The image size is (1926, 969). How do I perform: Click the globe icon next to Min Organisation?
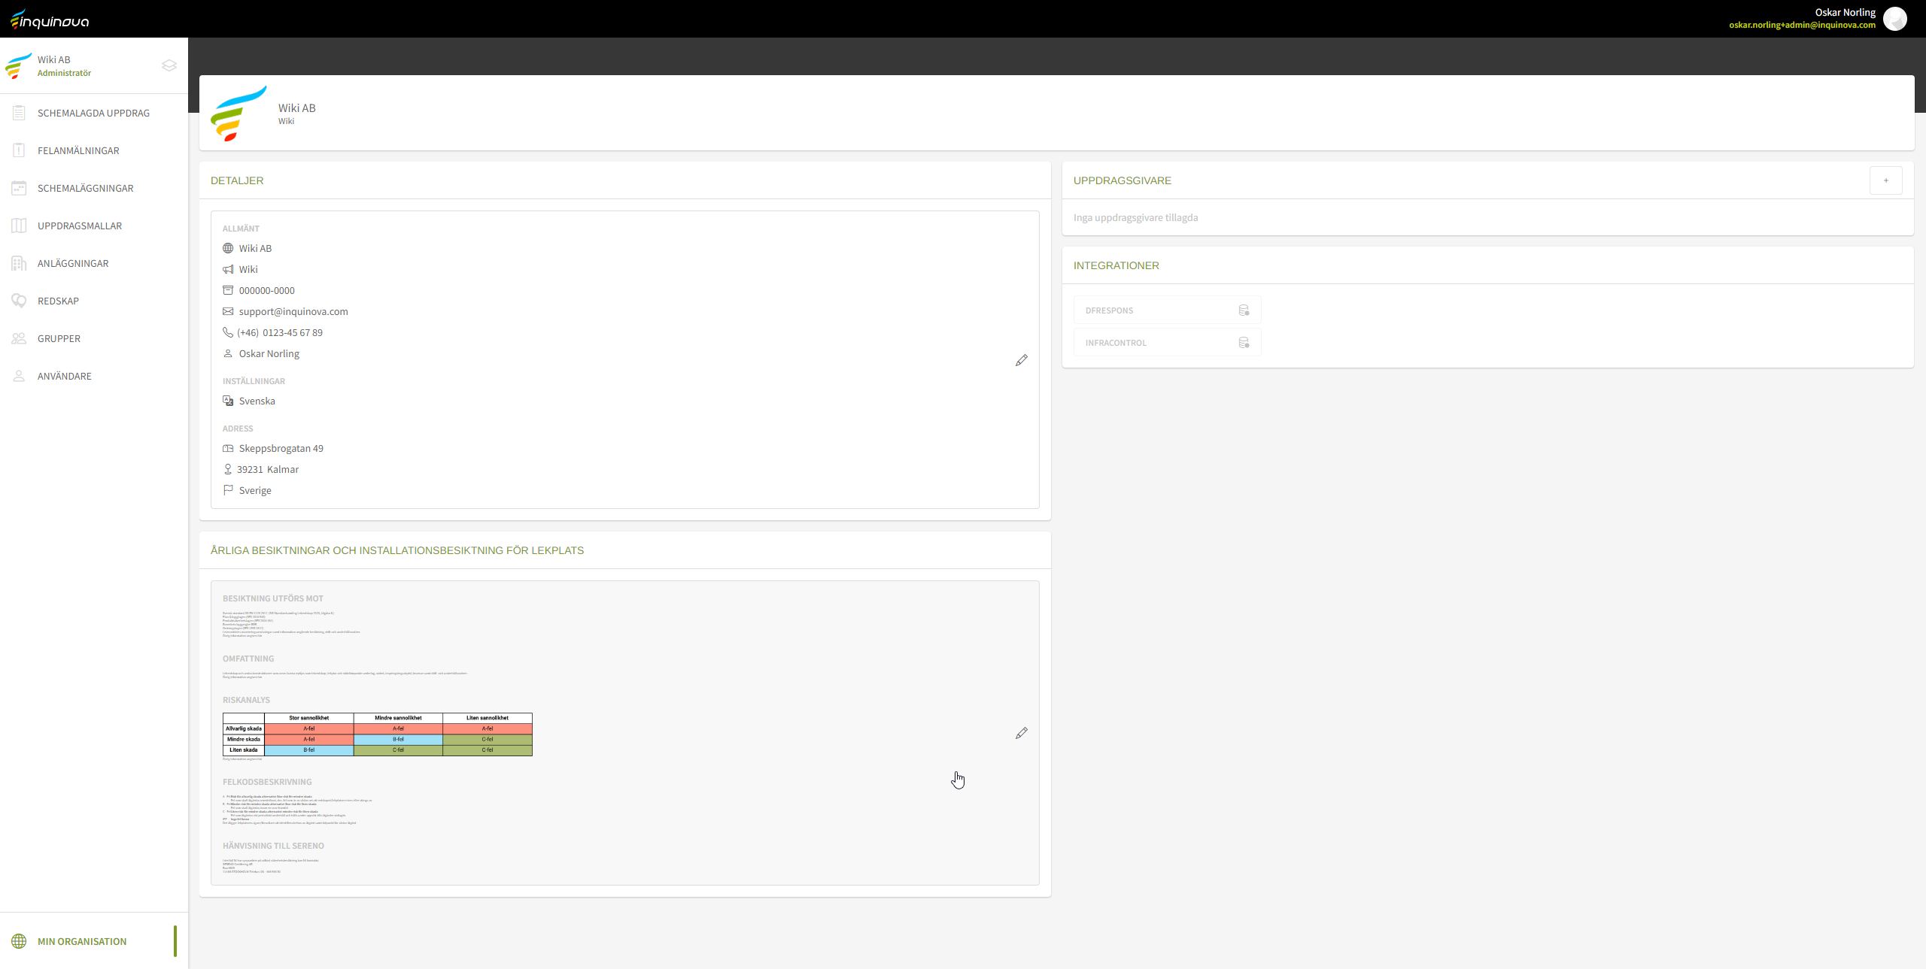(19, 941)
